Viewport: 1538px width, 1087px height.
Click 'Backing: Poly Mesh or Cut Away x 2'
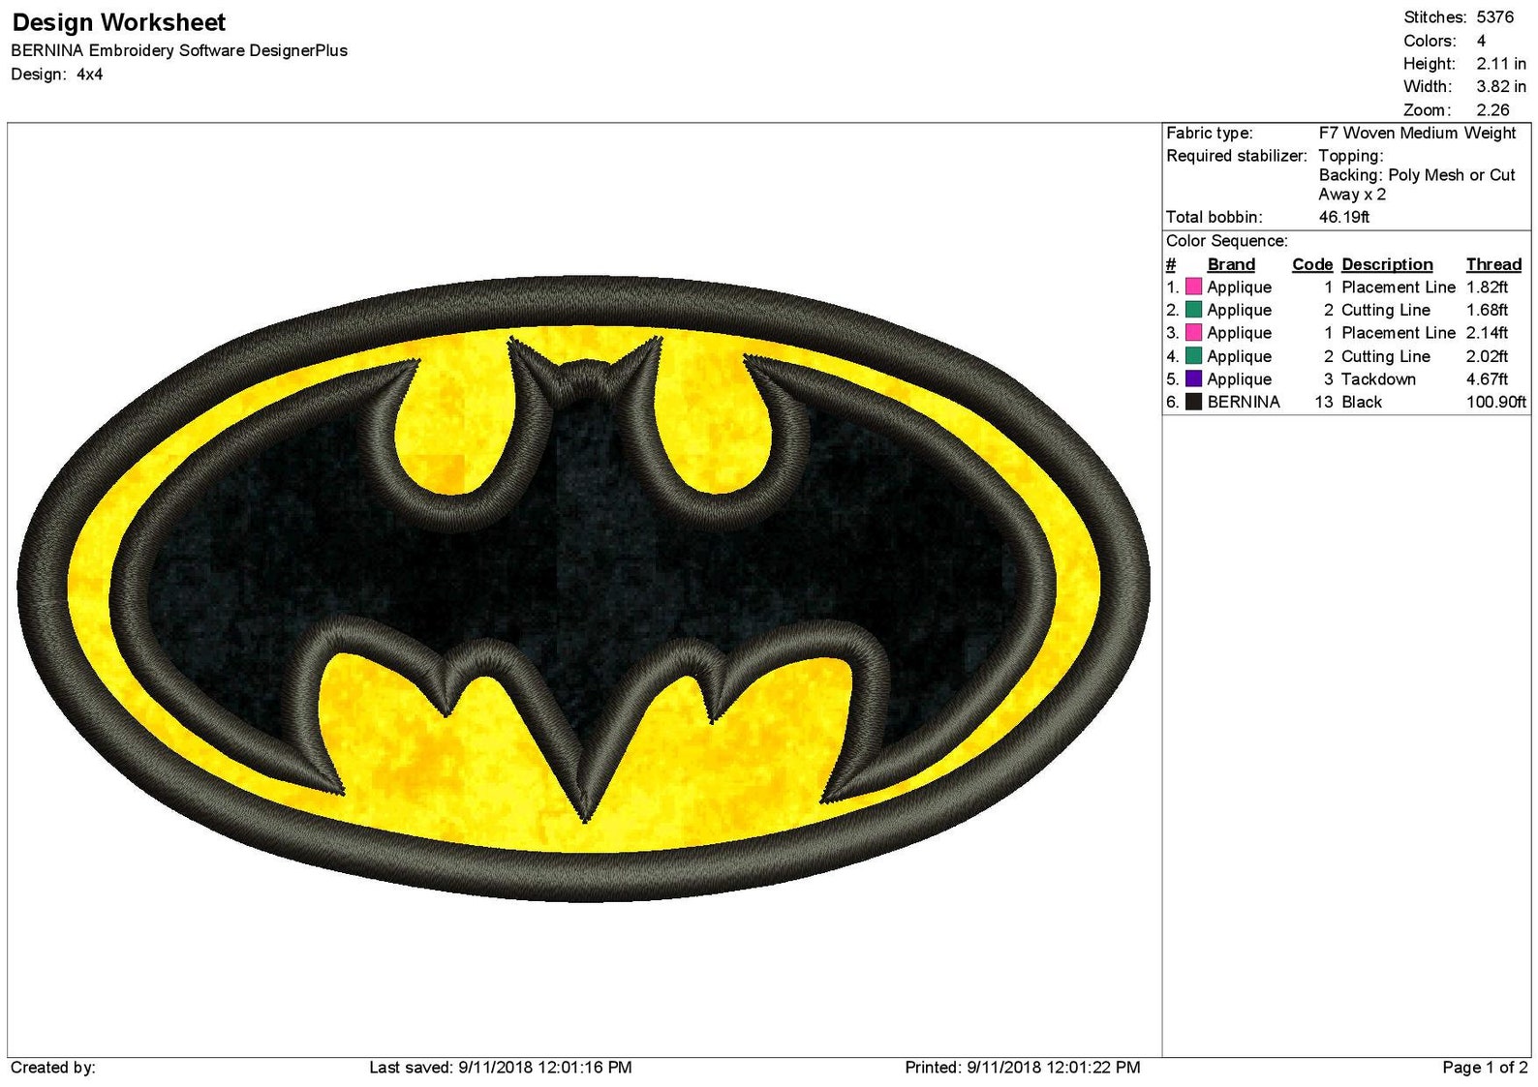(x=1417, y=185)
